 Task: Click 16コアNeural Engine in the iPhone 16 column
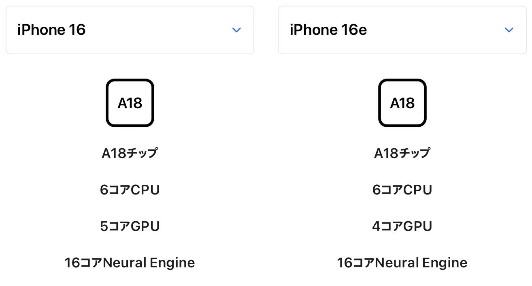point(130,263)
